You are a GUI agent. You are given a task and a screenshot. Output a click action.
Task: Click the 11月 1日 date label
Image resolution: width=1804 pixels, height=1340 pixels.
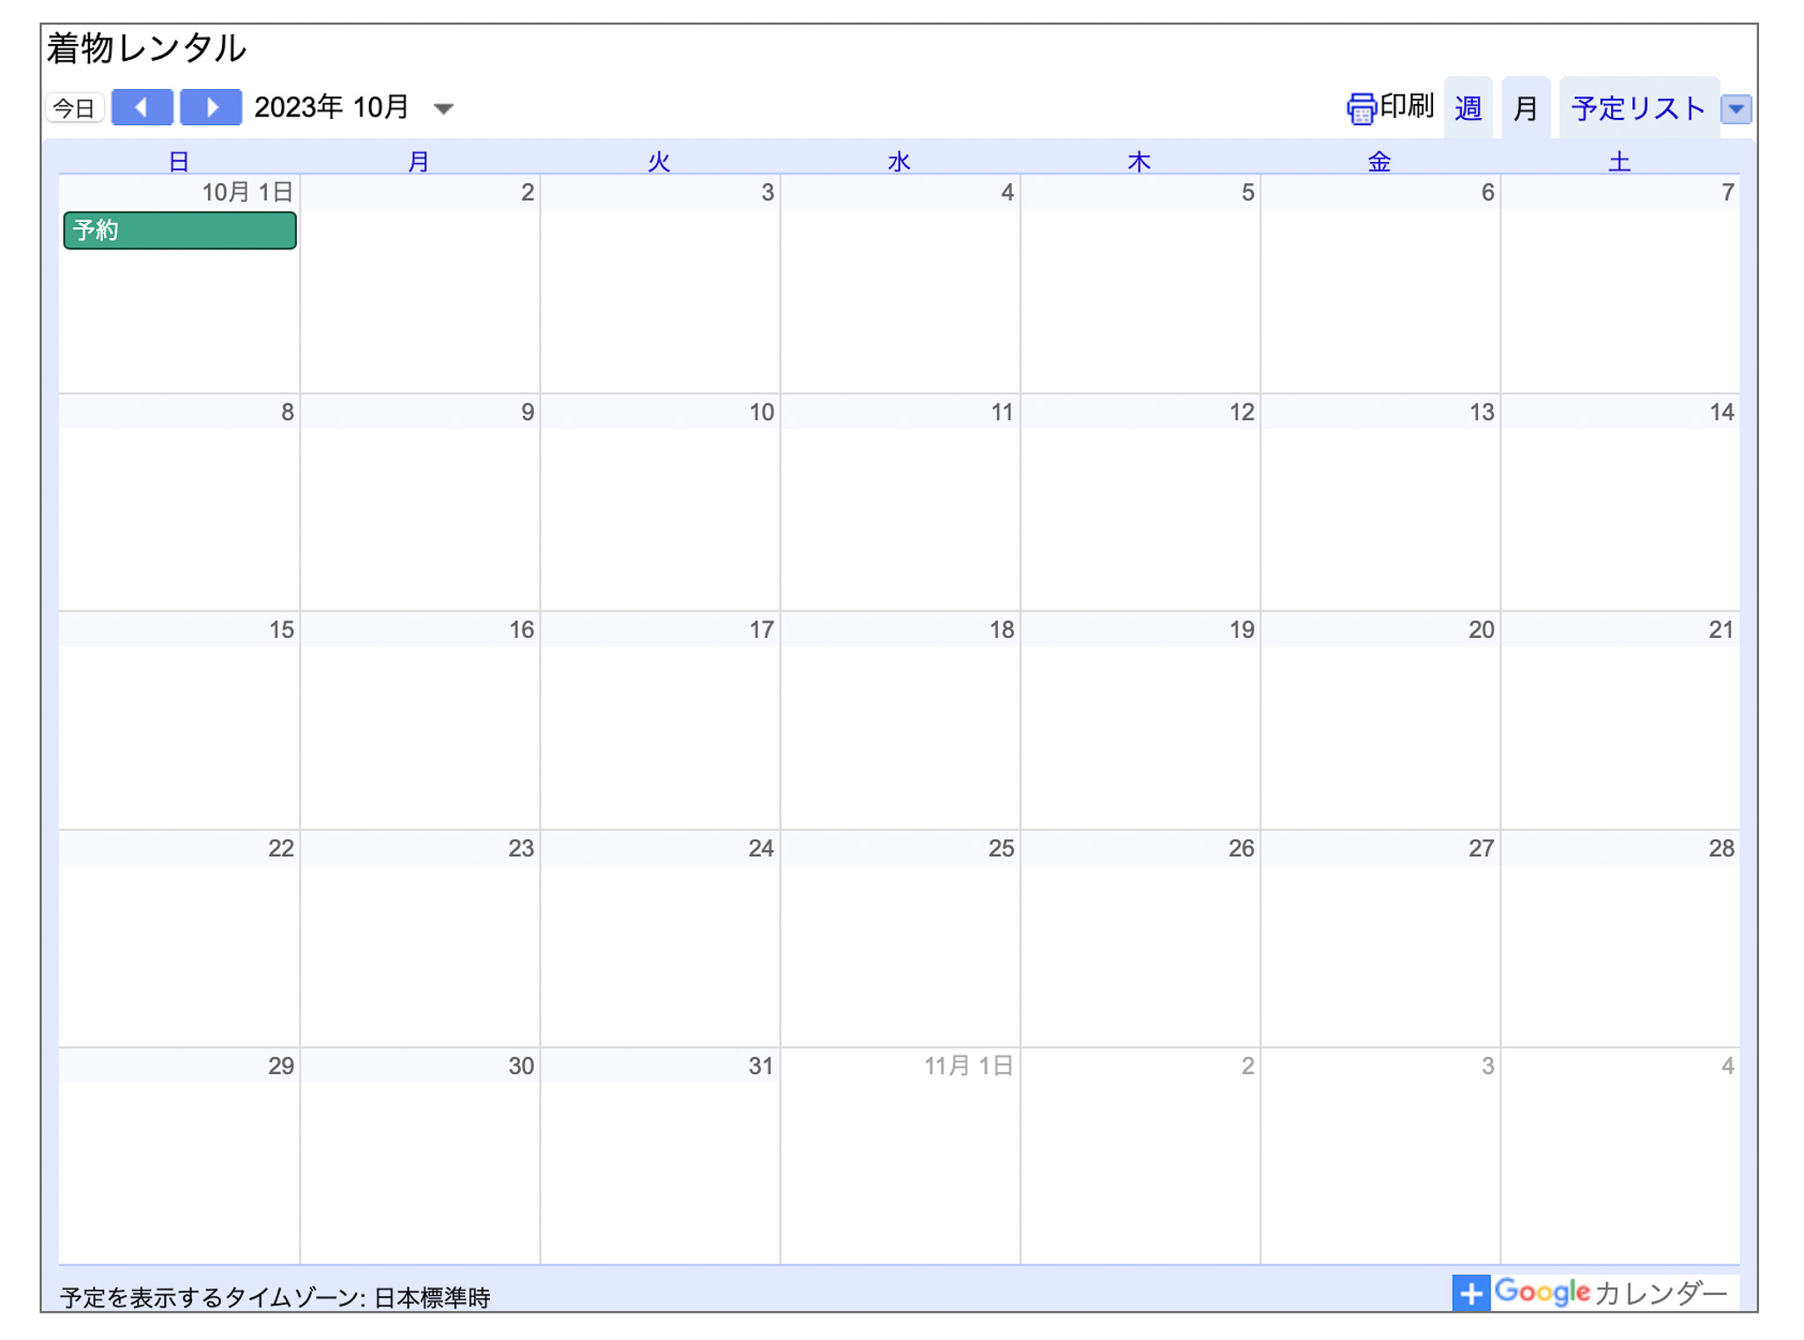coord(967,1066)
